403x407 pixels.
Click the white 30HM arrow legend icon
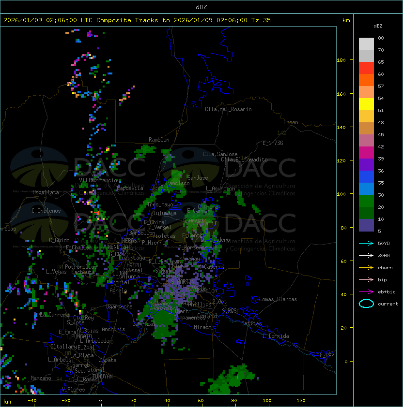[x=366, y=255]
